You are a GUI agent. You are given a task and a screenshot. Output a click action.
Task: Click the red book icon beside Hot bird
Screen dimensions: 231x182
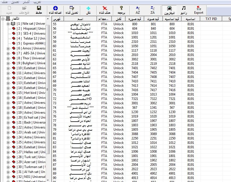click(14, 93)
